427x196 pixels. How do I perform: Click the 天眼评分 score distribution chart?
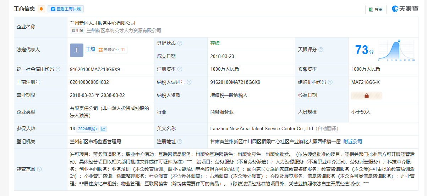point(396,50)
